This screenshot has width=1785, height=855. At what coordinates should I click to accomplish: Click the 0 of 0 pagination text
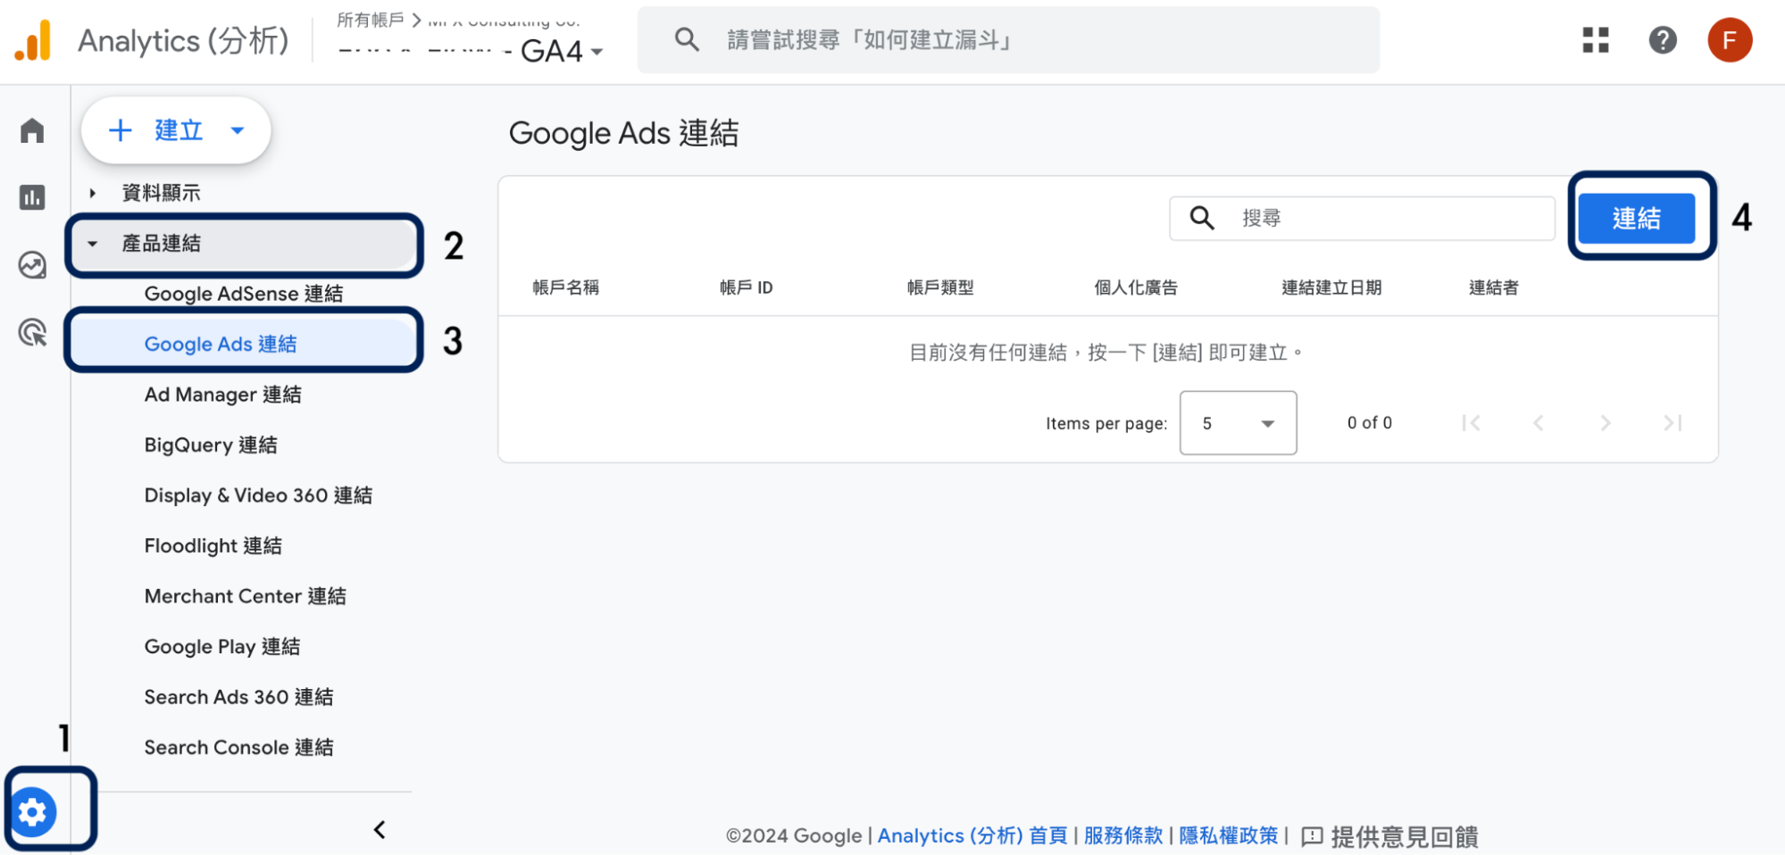coord(1369,423)
